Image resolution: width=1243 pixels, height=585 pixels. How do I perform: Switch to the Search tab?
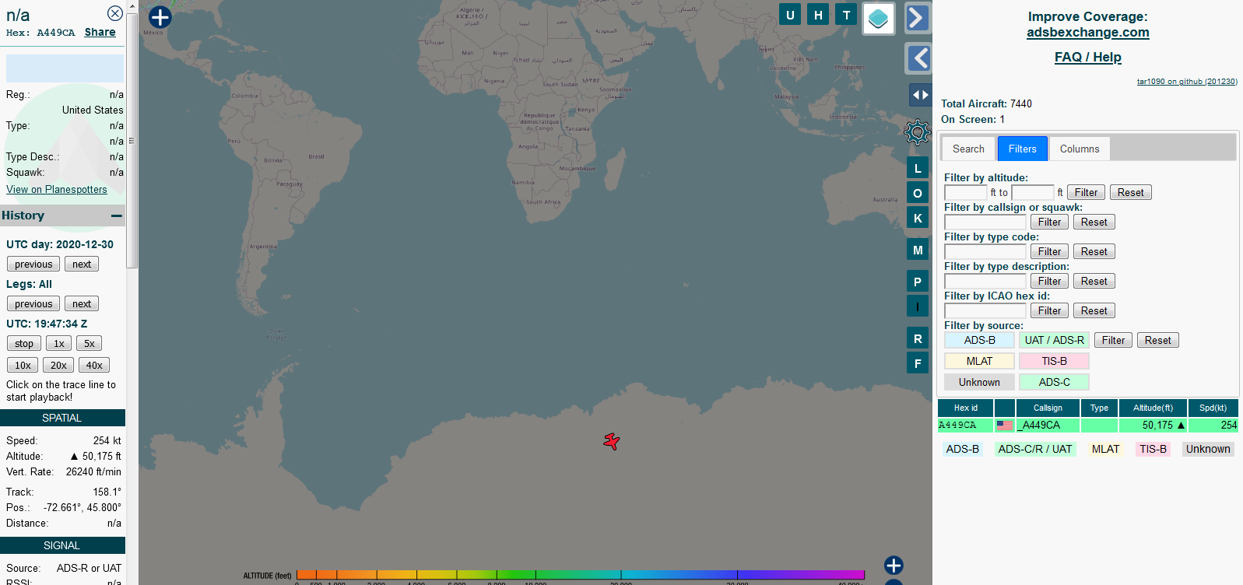coord(968,149)
